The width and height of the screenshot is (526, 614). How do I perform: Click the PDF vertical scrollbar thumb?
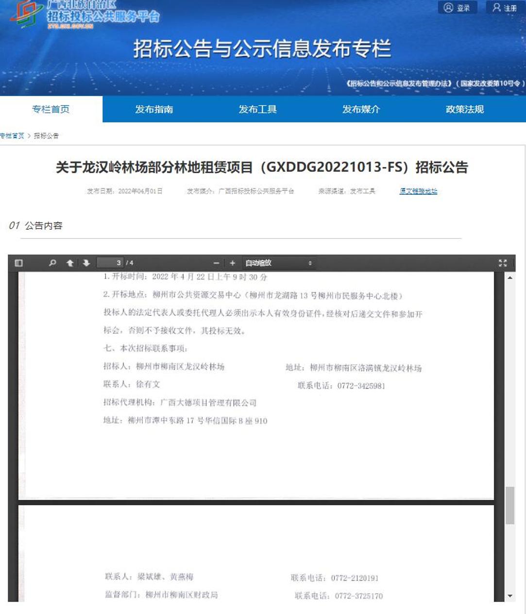coord(510,505)
